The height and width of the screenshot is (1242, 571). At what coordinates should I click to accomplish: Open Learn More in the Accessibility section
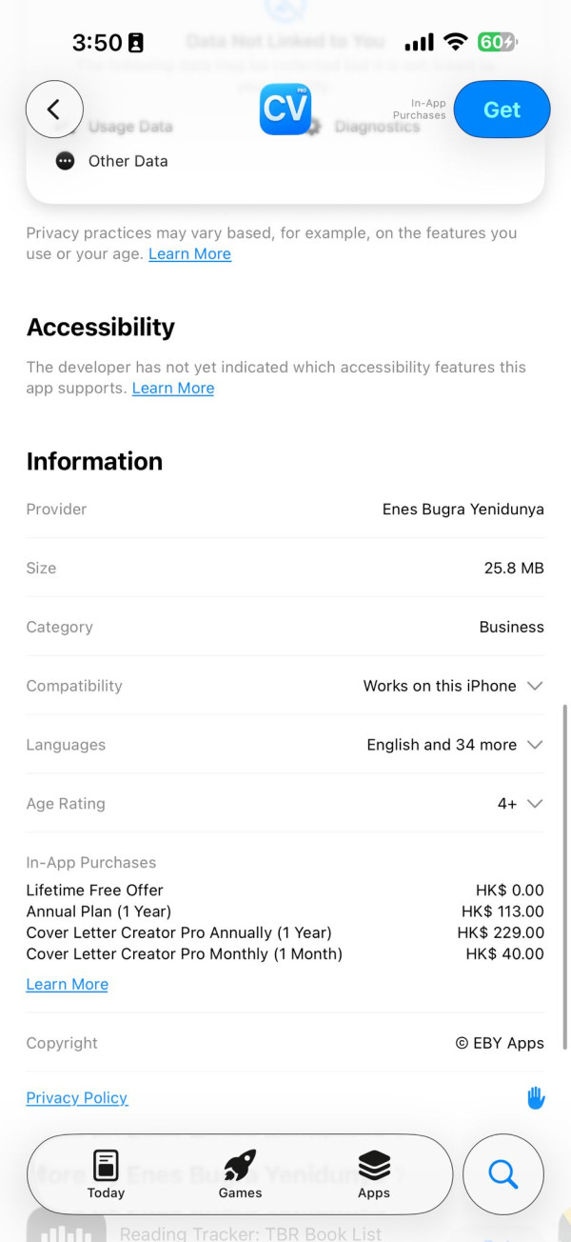(x=172, y=388)
